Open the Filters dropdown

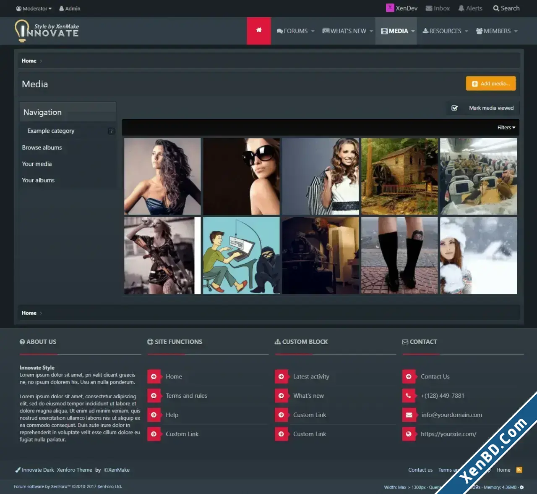[x=506, y=127]
